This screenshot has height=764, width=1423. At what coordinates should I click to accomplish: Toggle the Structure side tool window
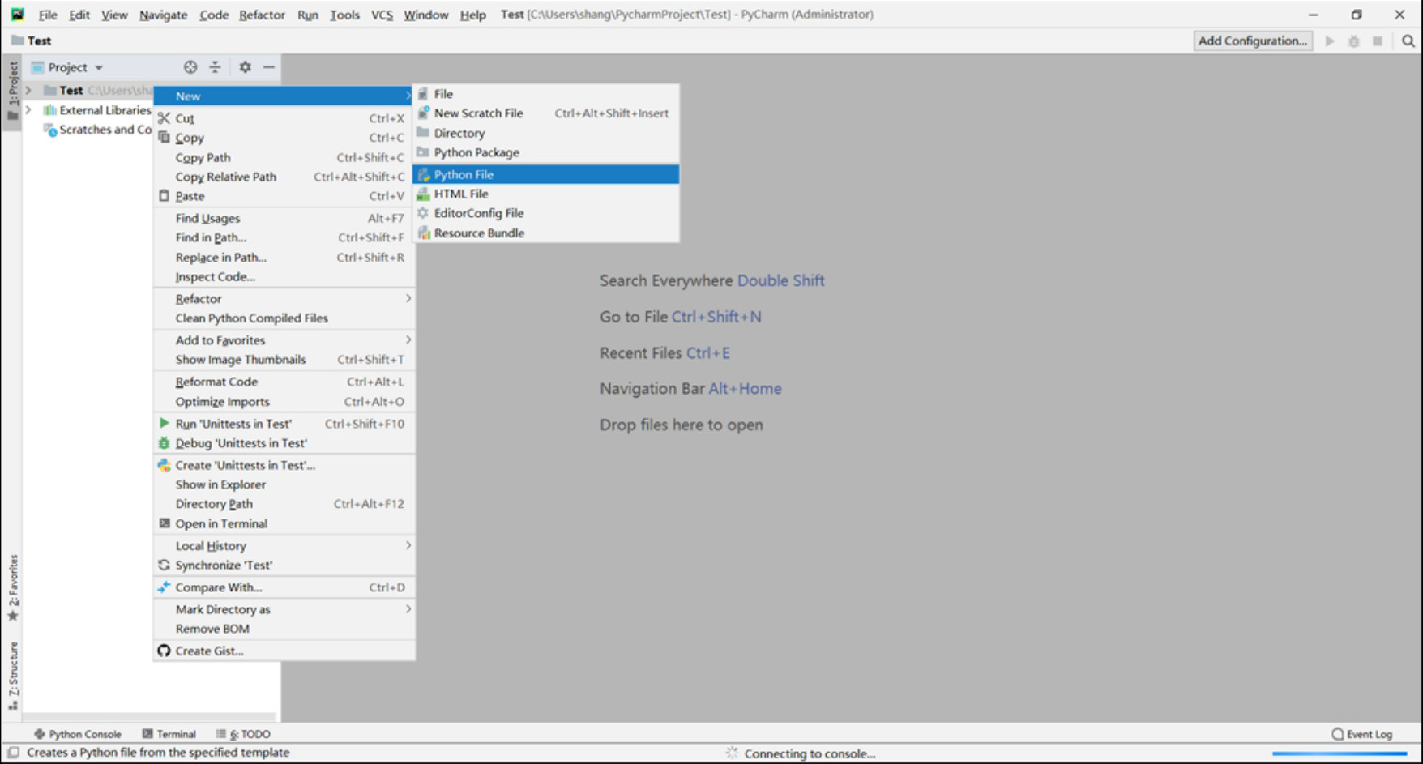click(x=13, y=674)
